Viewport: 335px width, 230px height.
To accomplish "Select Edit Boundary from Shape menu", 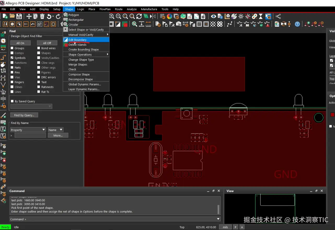I will [77, 40].
